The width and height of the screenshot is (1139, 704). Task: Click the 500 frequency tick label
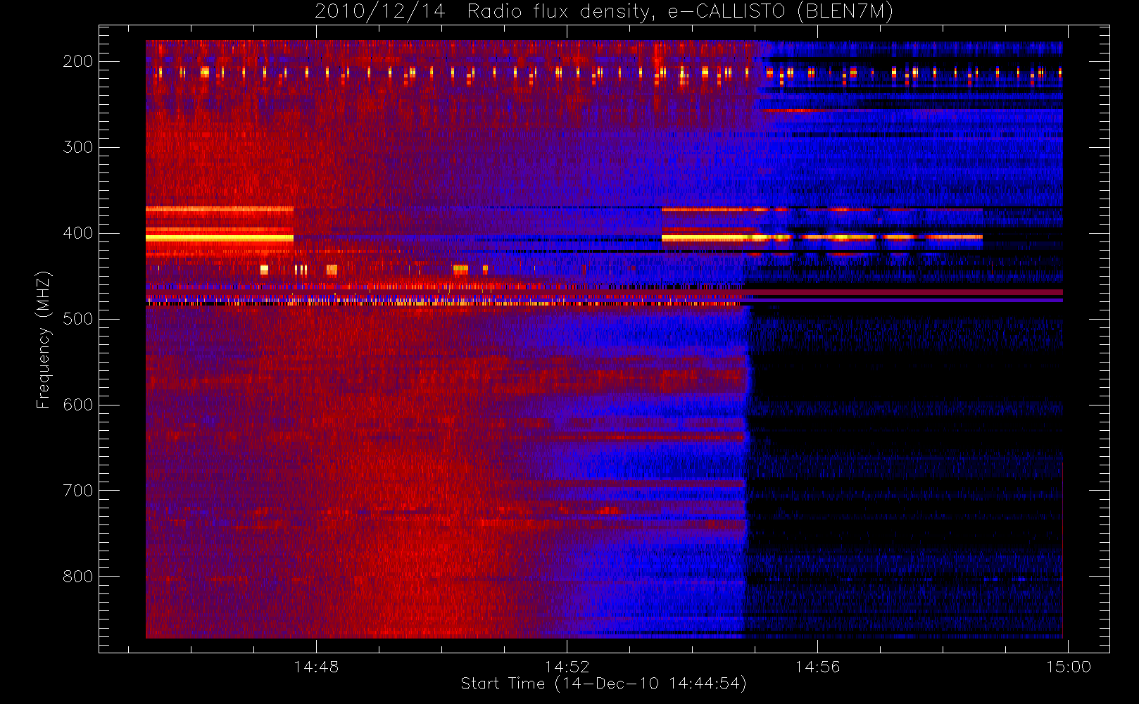78,319
